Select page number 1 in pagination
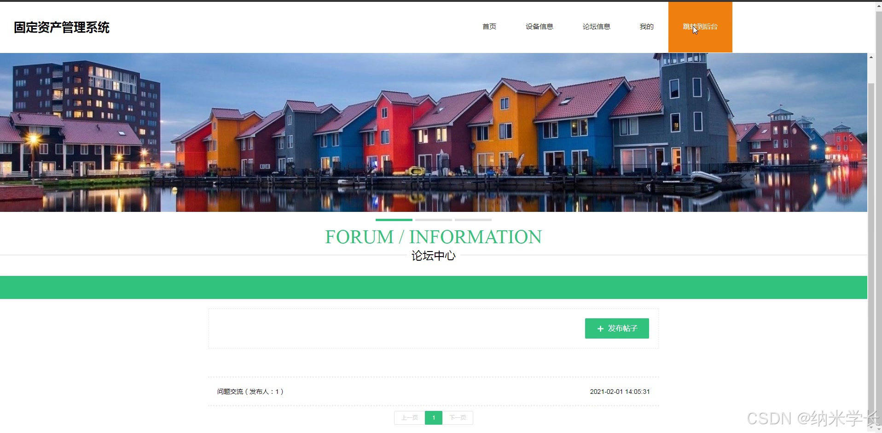This screenshot has height=433, width=882. point(433,417)
